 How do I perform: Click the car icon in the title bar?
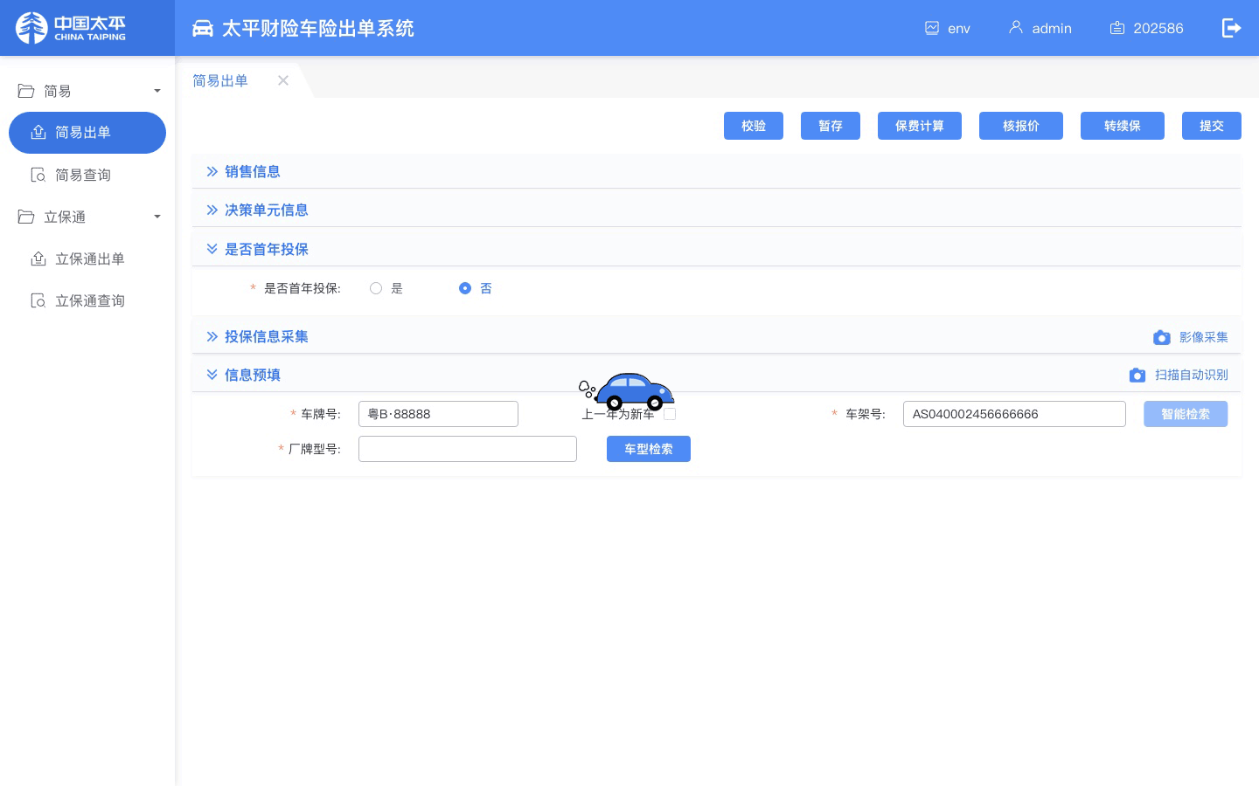[203, 27]
